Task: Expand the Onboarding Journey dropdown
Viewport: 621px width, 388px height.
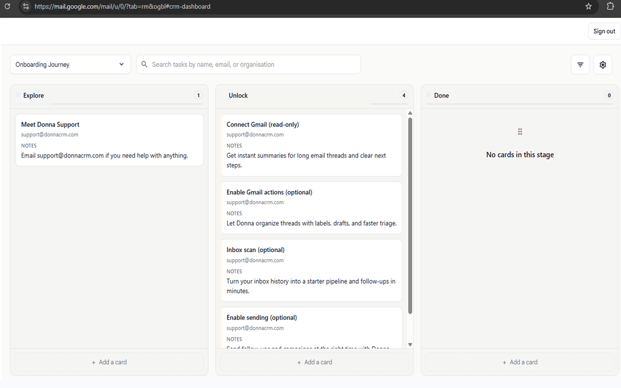Action: 70,65
